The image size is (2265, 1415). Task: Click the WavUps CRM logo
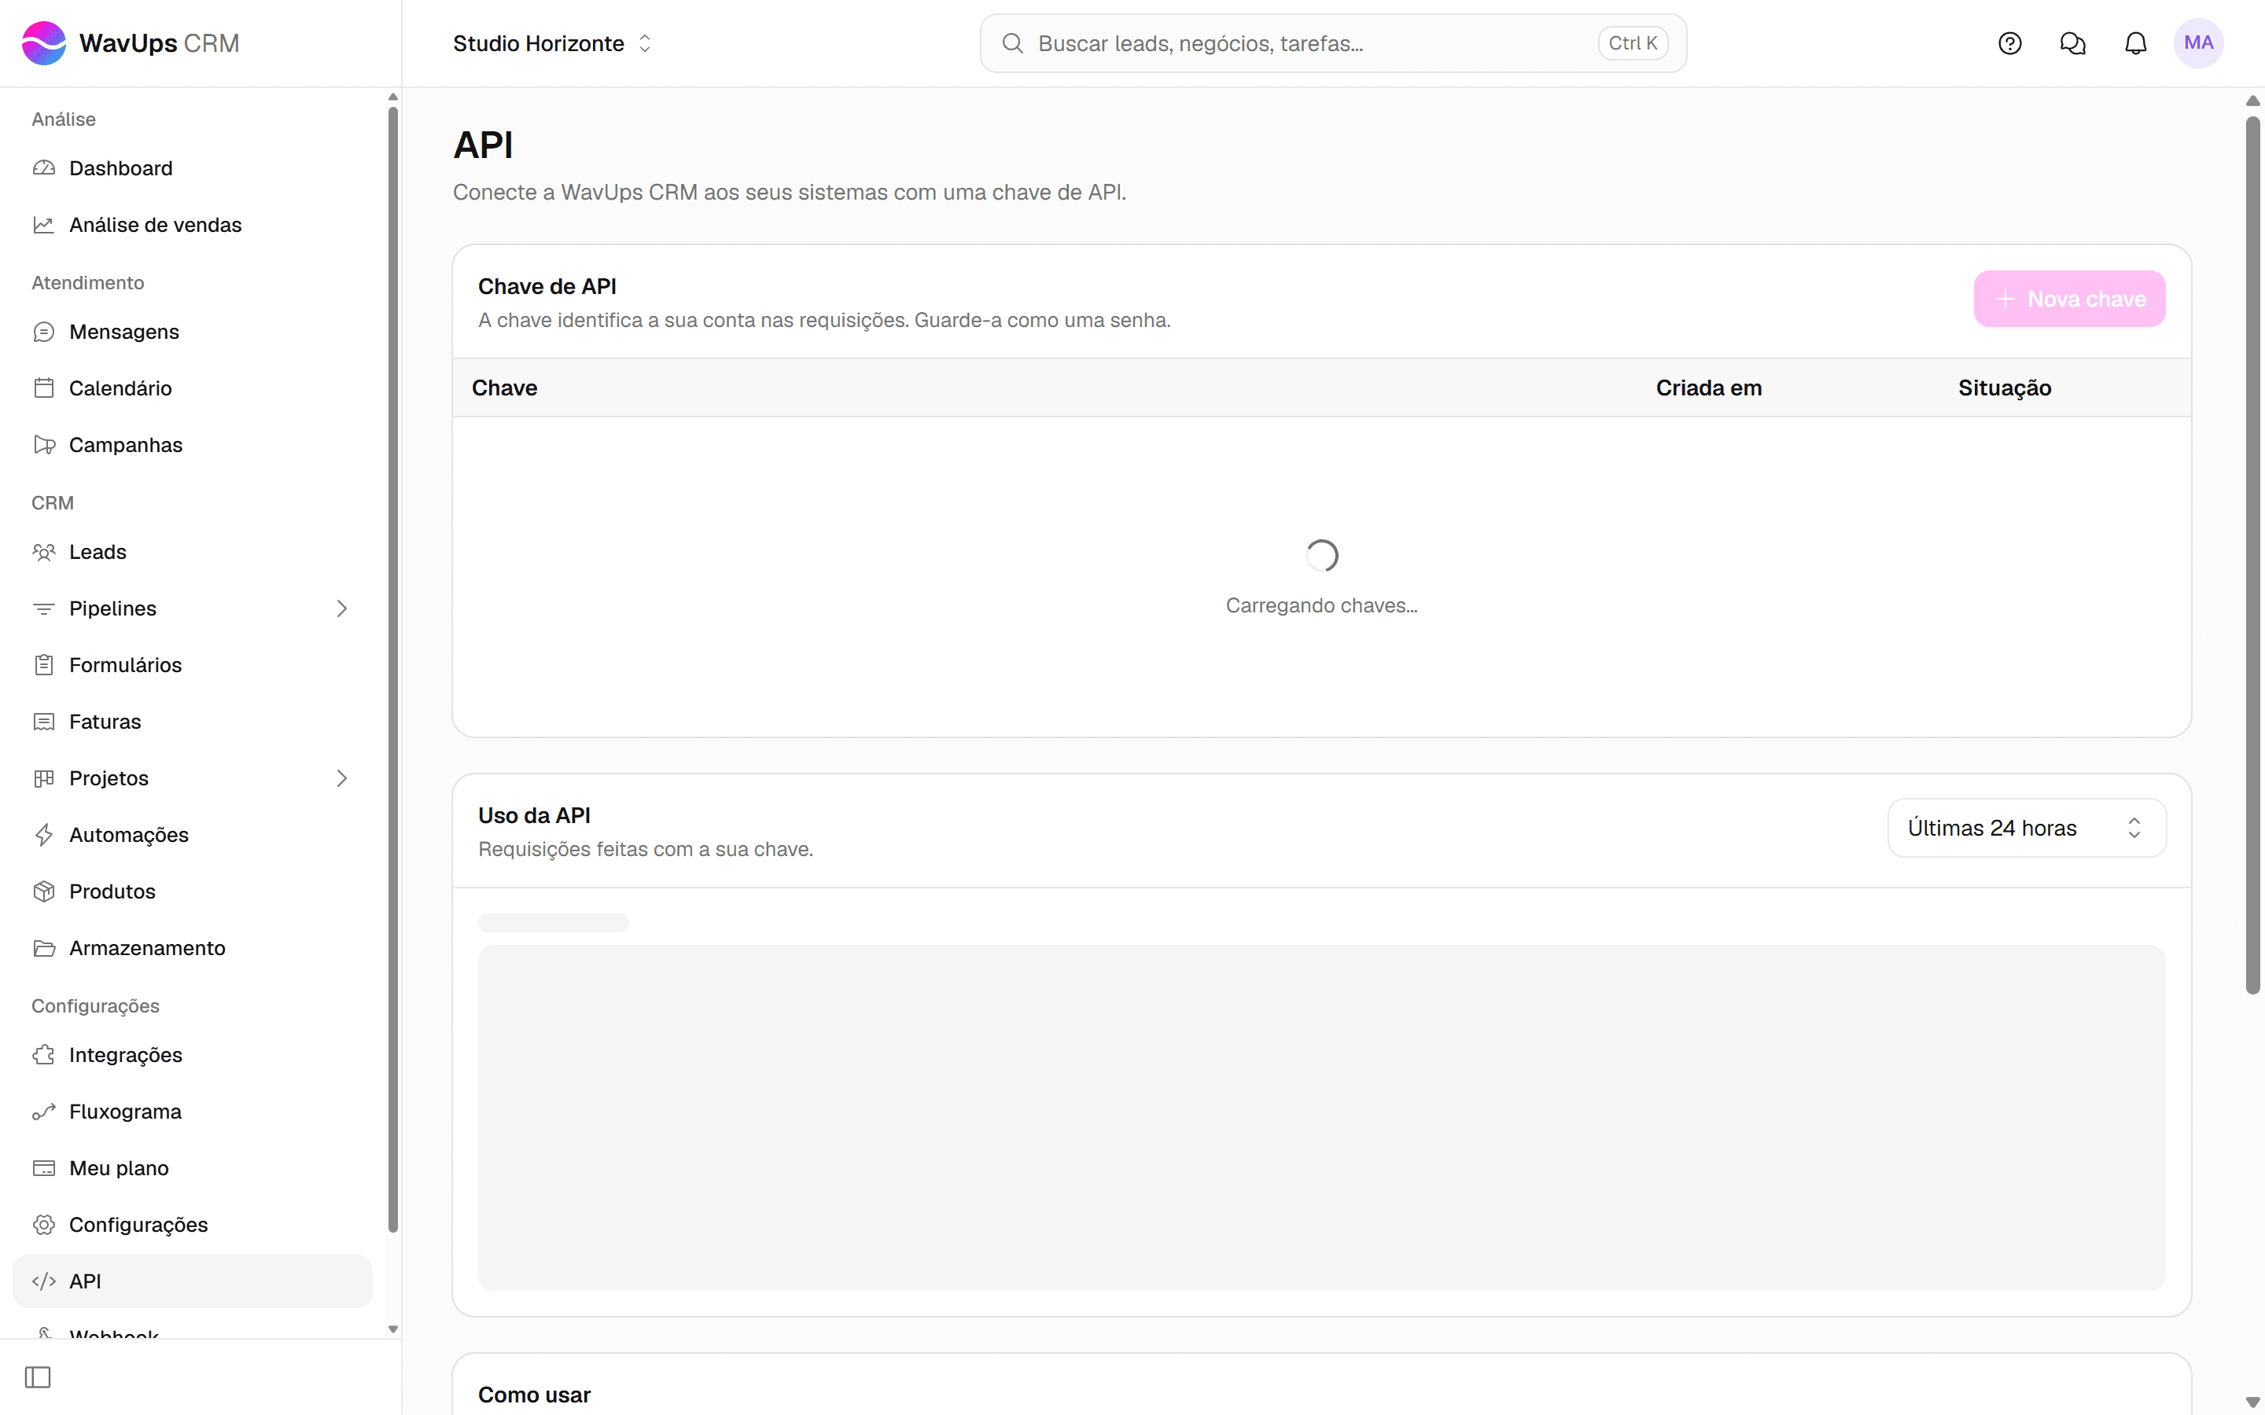(130, 43)
